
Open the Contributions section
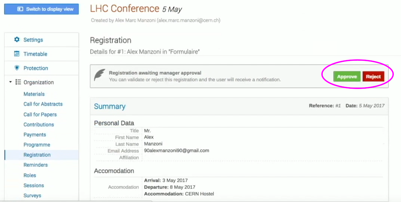[x=39, y=124]
